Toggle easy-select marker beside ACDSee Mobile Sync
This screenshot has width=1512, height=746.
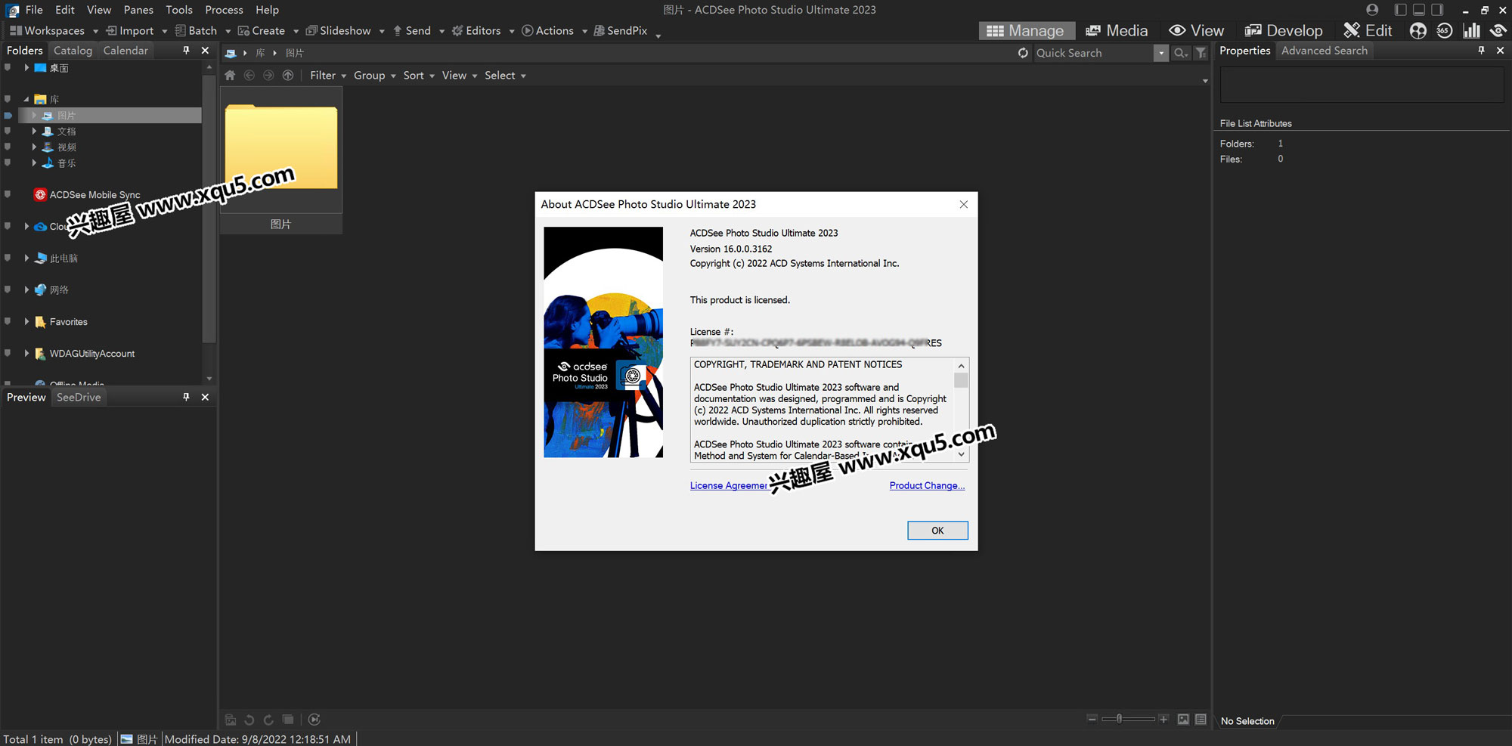tap(8, 194)
